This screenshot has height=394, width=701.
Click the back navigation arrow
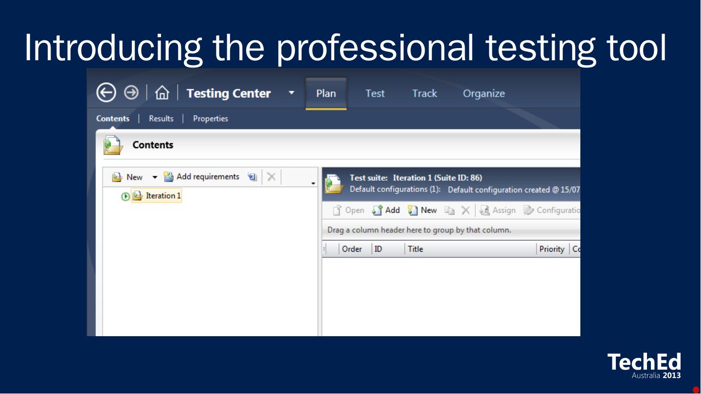(x=106, y=92)
